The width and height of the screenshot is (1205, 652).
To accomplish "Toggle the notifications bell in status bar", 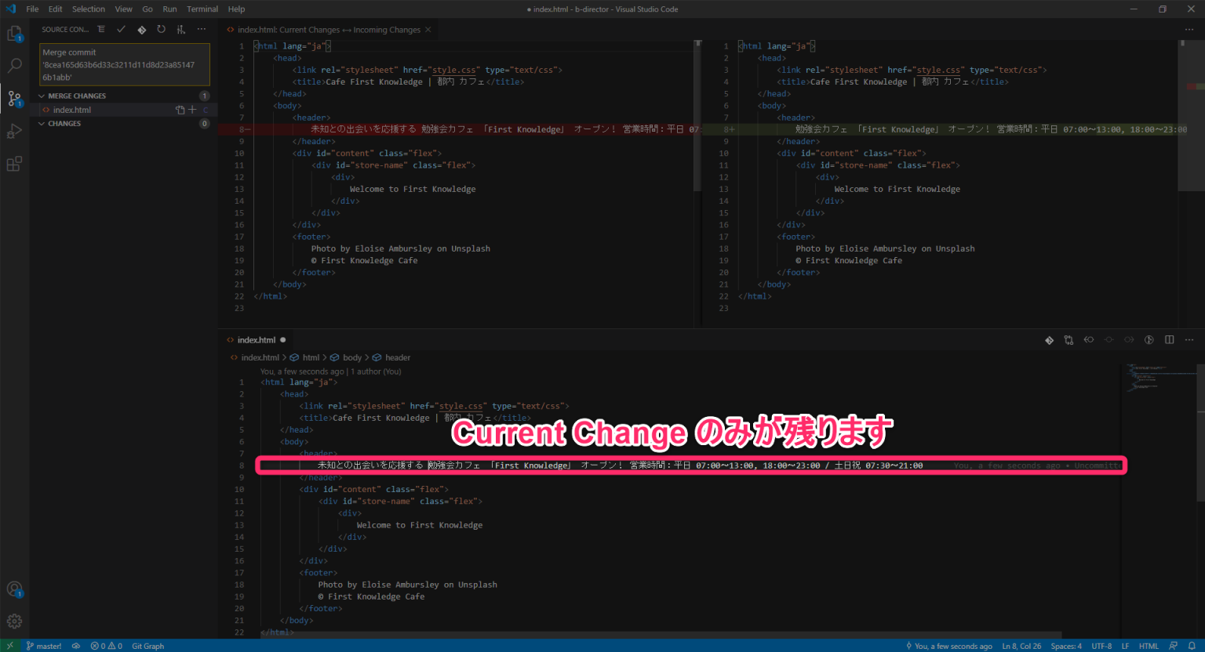I will coord(1192,646).
